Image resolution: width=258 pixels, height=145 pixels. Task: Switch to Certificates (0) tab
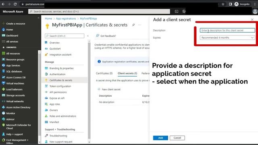click(x=104, y=73)
